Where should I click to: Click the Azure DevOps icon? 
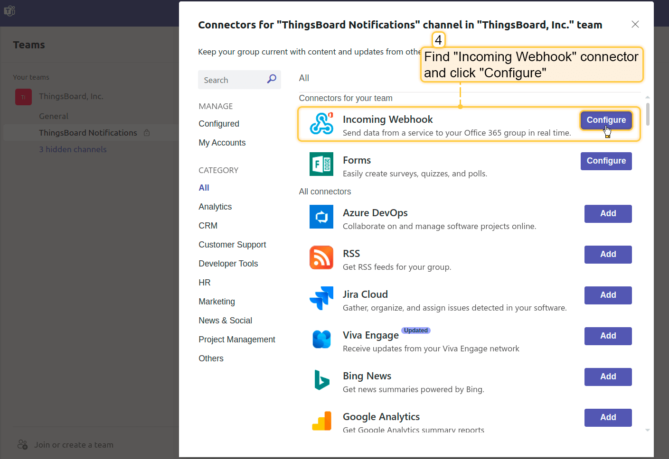[321, 217]
